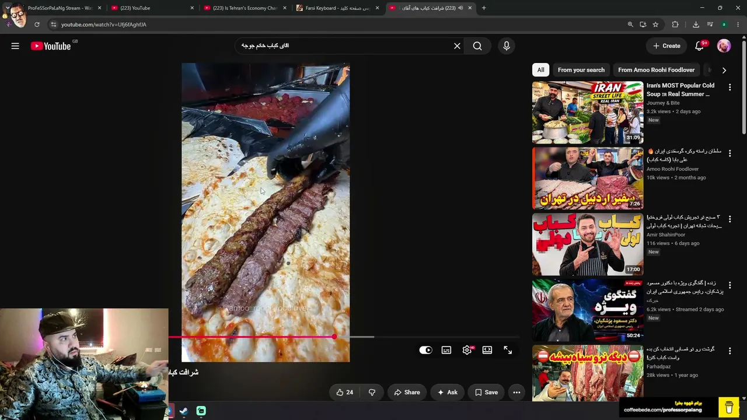Open the browser extensions puzzle icon

click(675, 24)
